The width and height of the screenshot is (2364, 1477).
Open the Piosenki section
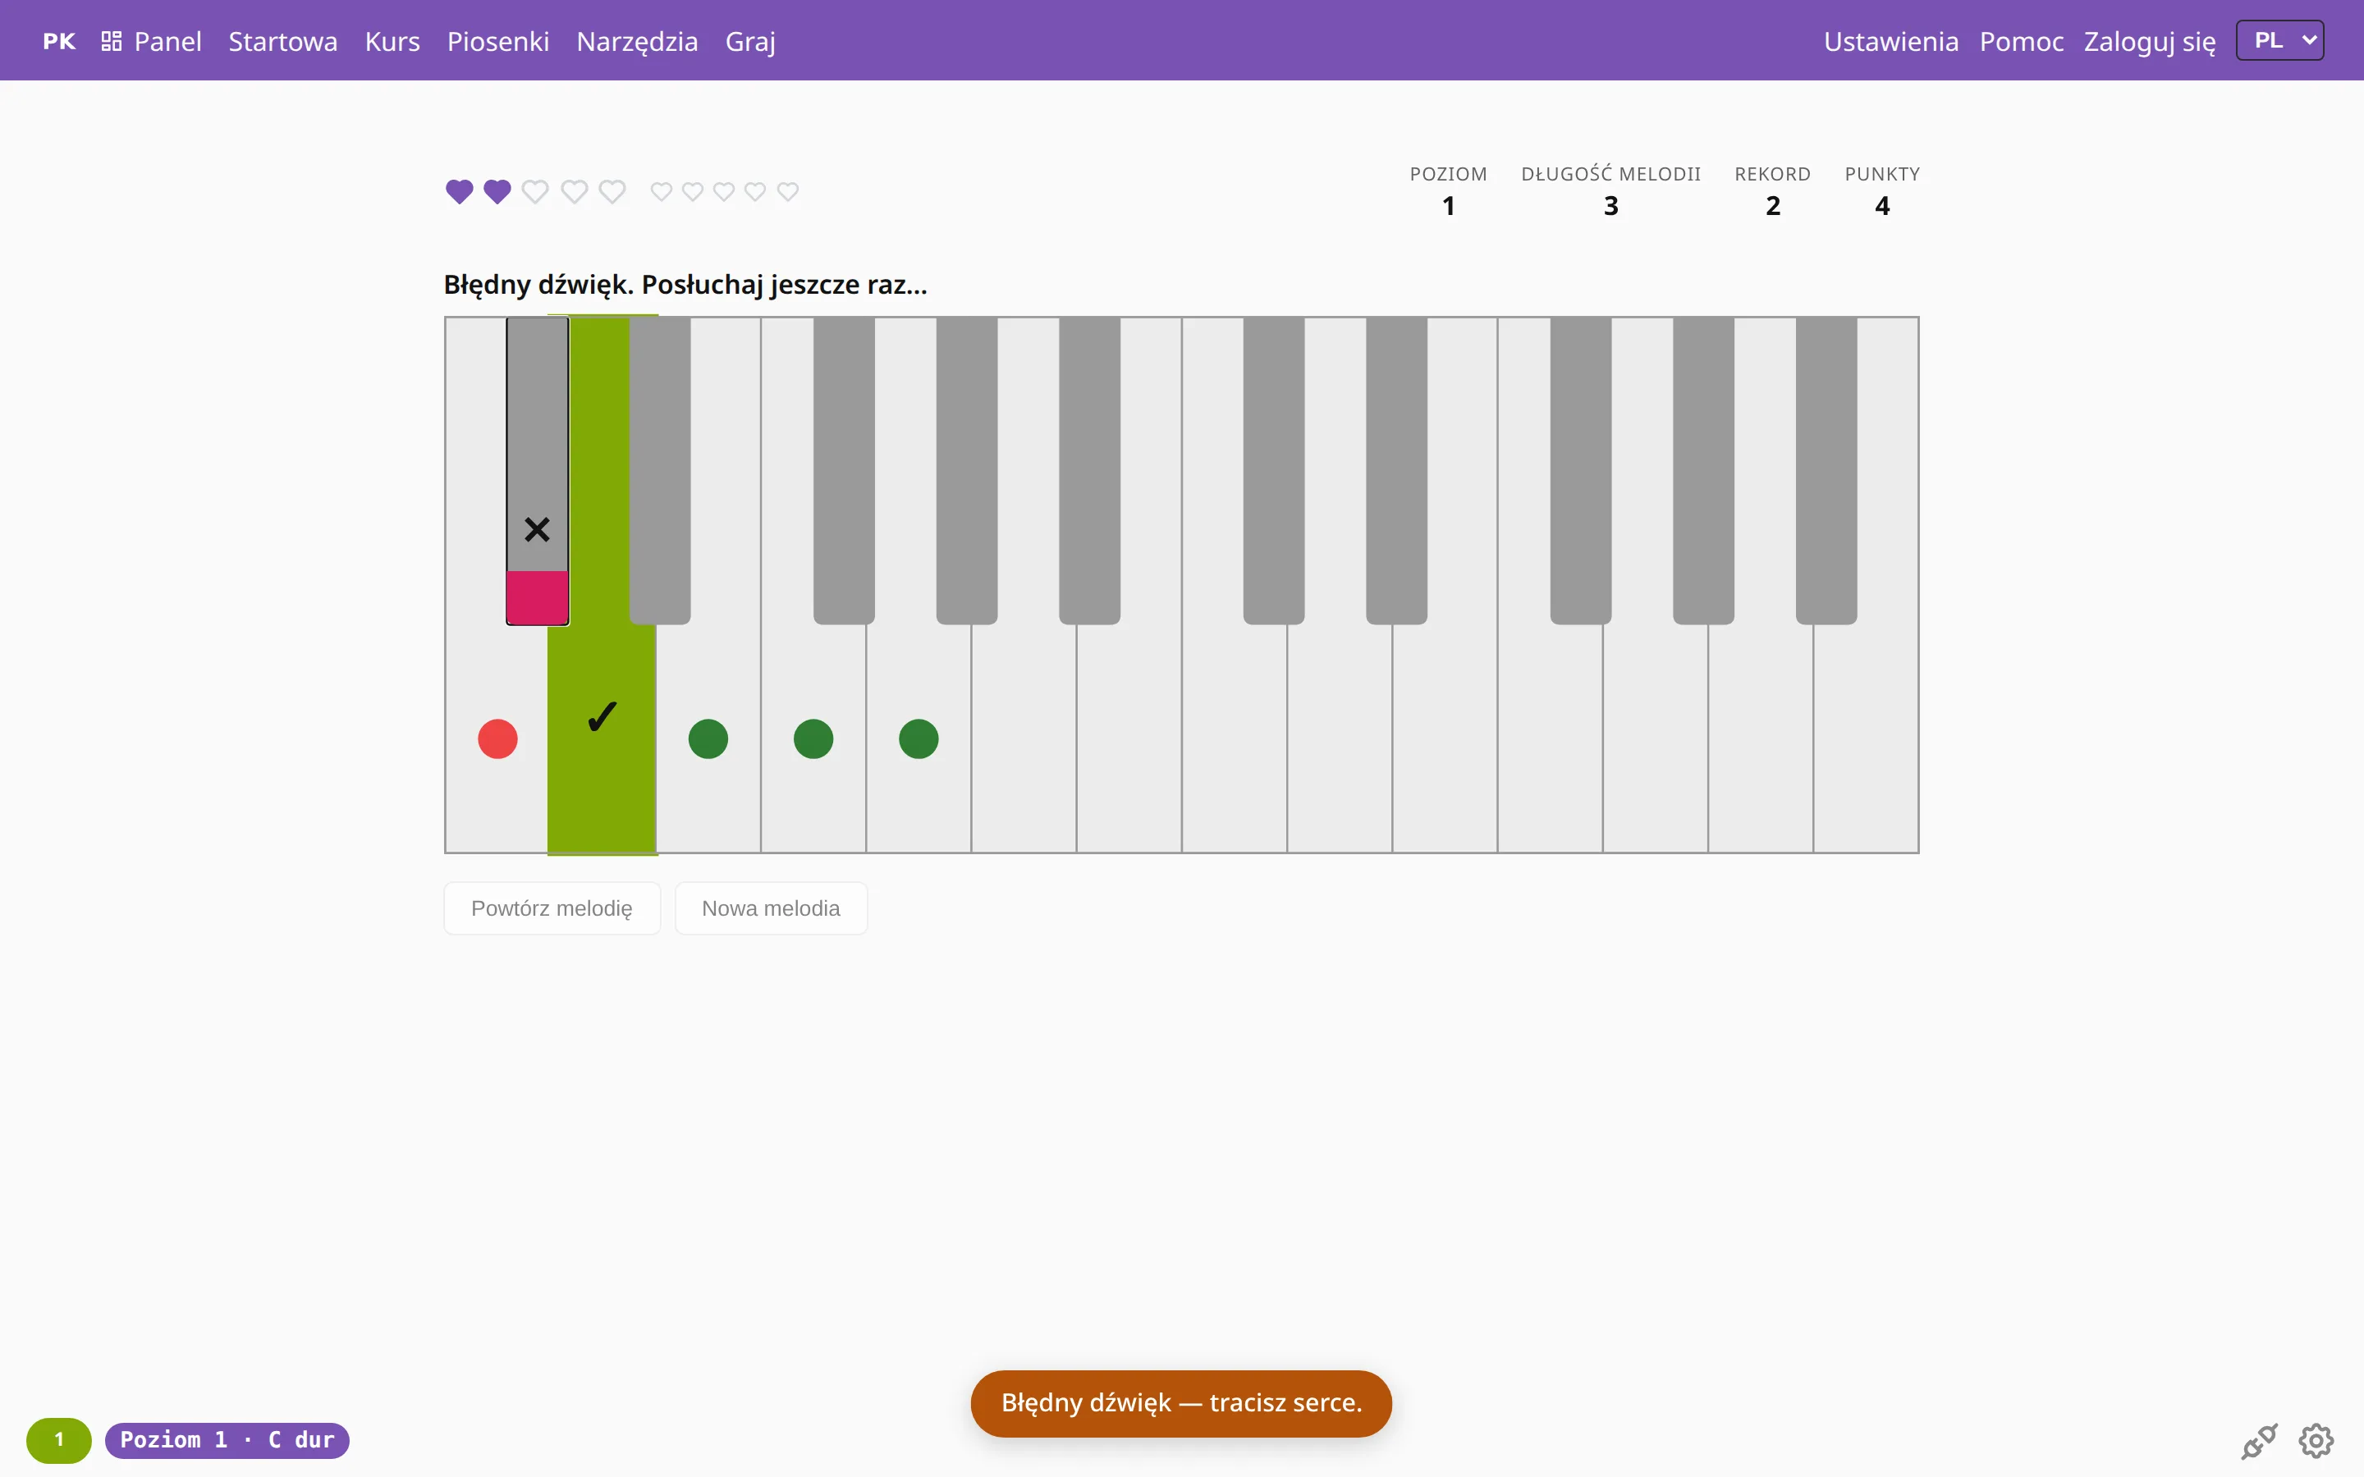[x=498, y=41]
